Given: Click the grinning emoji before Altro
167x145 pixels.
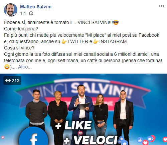Looking at the screenshot, I should 7,67.
